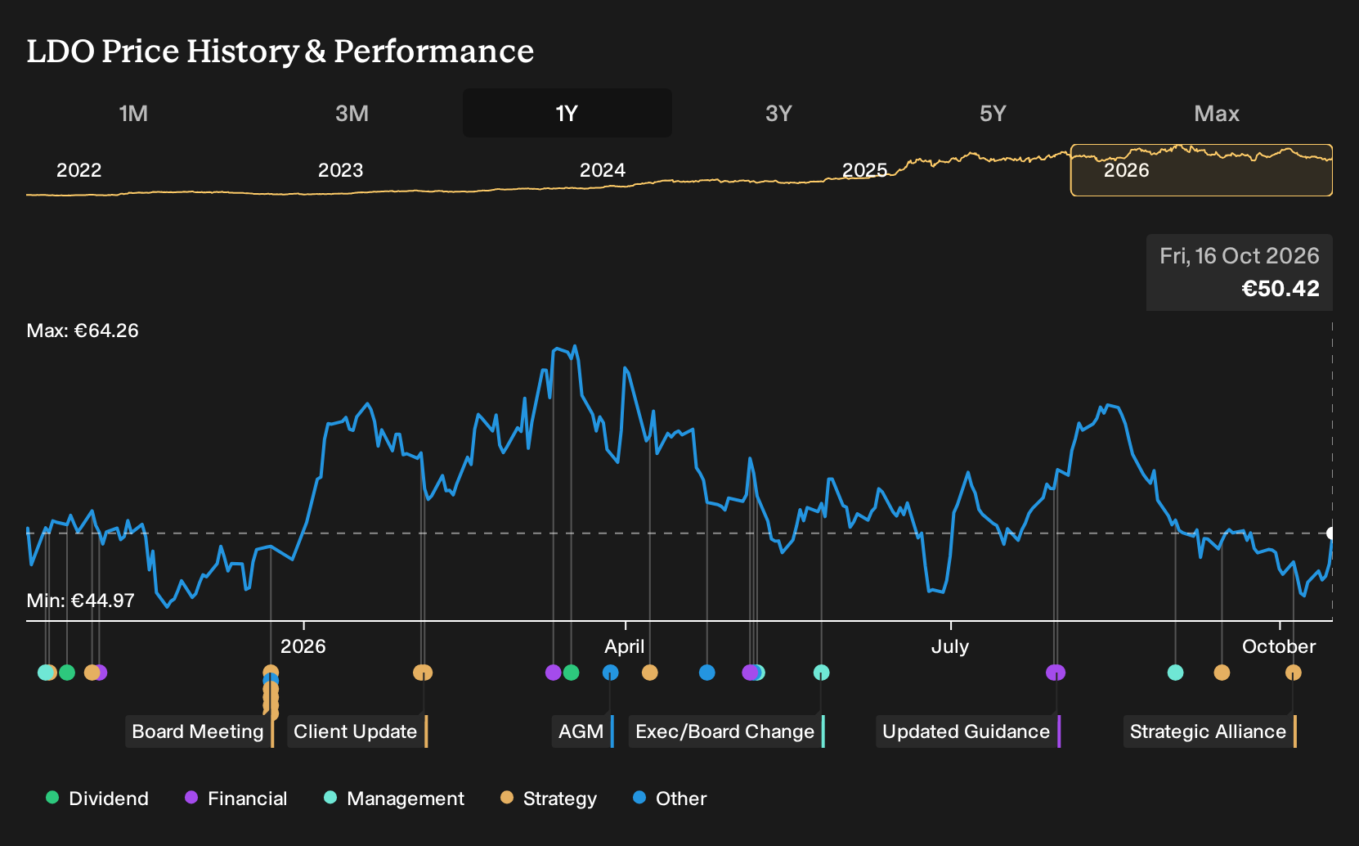1359x846 pixels.
Task: Click the €50.42 price in the tooltip
Action: [1281, 288]
